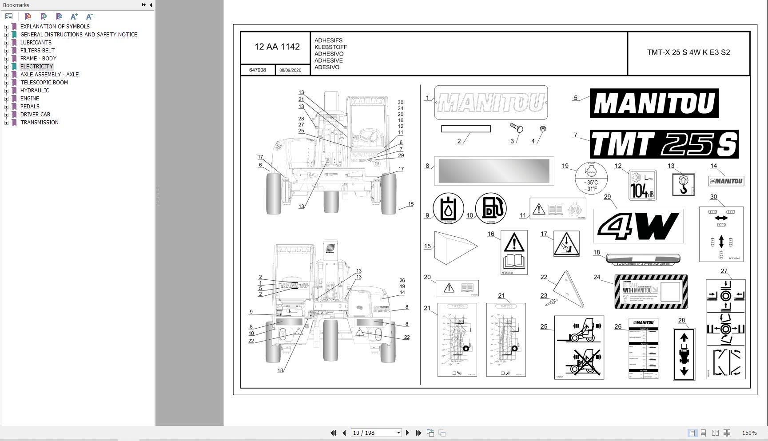Screen dimensions: 768x441
Task: Click the black MANITOU decal, item 5
Action: (654, 103)
